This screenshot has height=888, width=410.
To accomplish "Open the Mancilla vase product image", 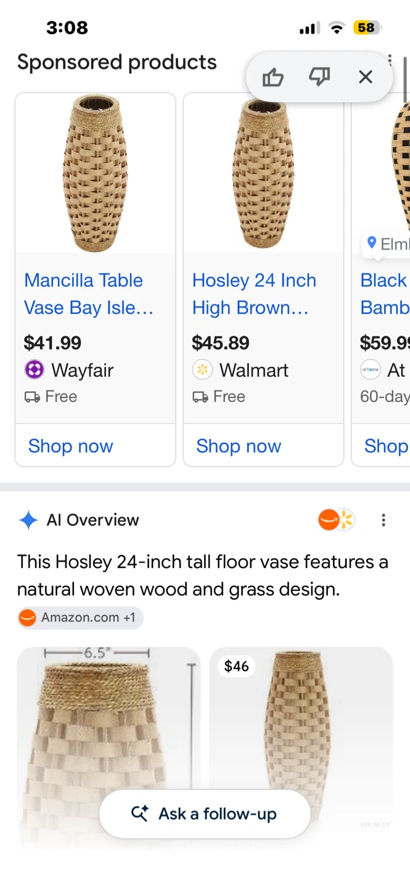I will click(96, 173).
